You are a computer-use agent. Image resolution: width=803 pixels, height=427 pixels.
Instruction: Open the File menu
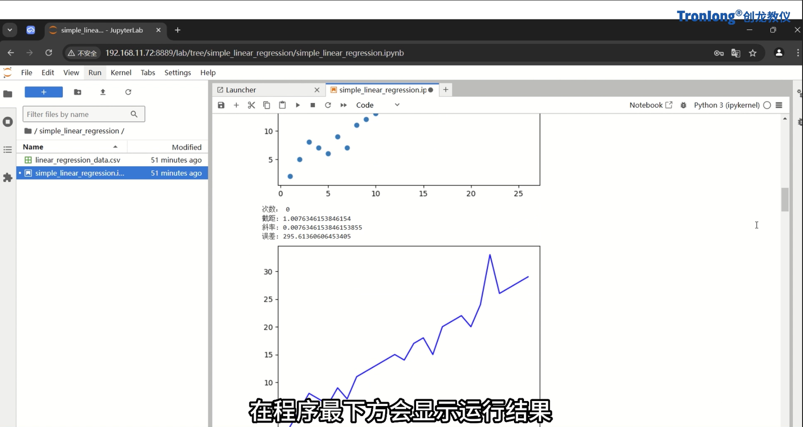click(x=27, y=73)
